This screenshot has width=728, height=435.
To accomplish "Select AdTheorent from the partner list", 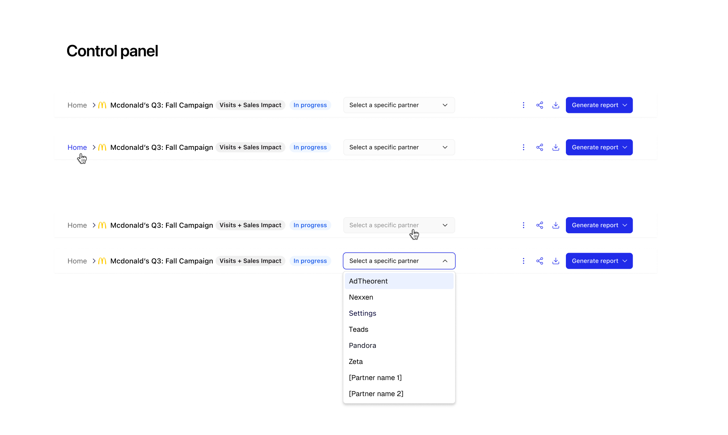I will click(x=399, y=281).
